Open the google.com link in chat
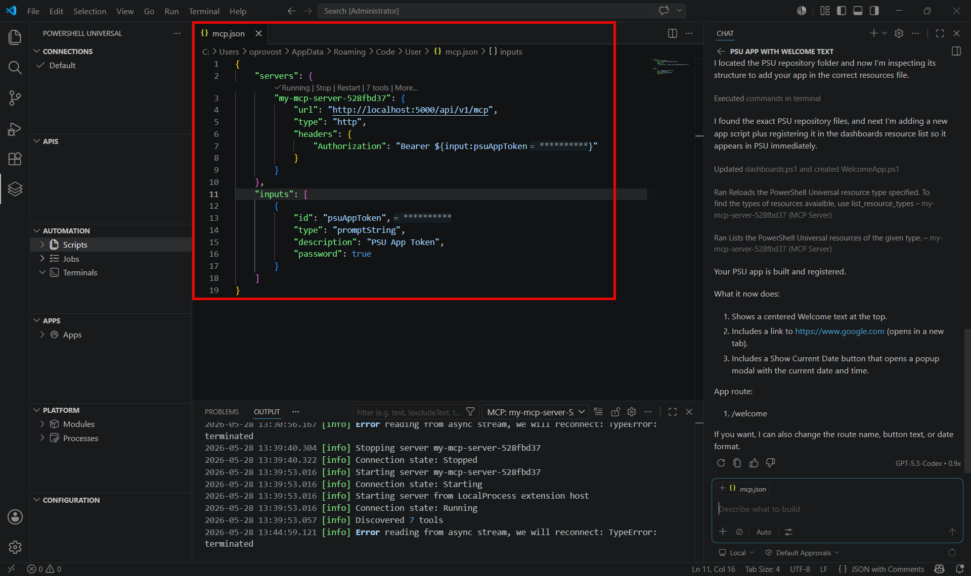Screen dimensions: 971x576 point(840,331)
